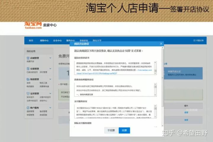
Task: Collapse the 店铺管理 section chevron
Action: pyautogui.click(x=50, y=58)
